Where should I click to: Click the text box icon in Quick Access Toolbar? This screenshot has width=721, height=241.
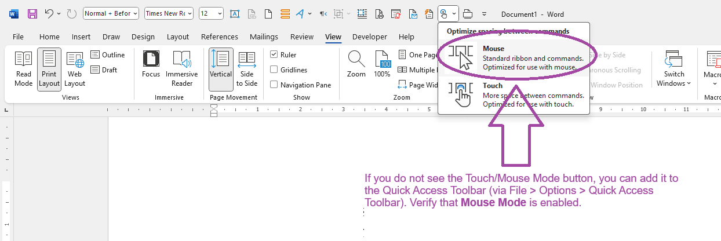tap(235, 13)
